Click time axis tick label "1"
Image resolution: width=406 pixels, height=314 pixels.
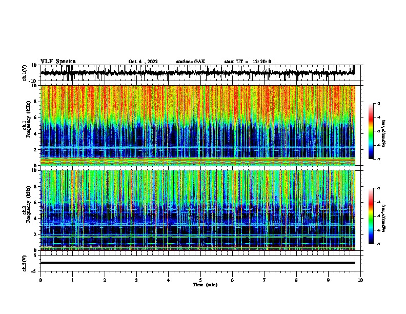pyautogui.click(x=72, y=280)
